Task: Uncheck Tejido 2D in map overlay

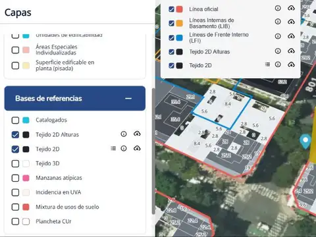Action: [x=171, y=65]
